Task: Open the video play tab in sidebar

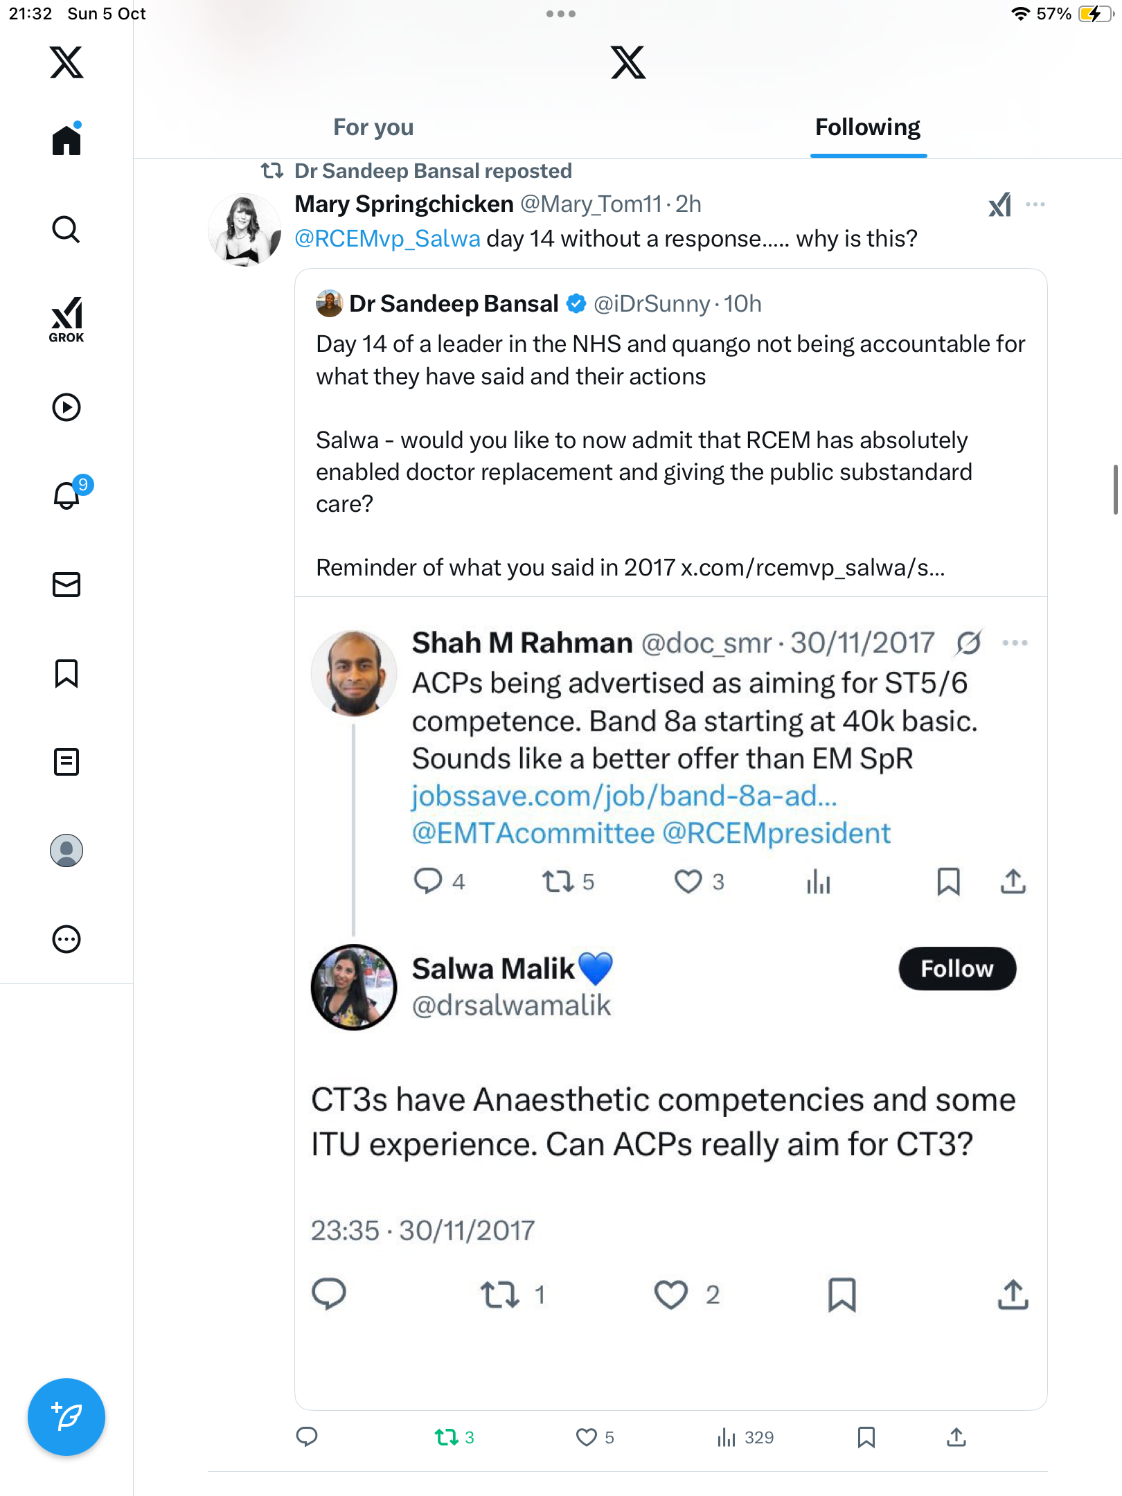Action: (66, 407)
